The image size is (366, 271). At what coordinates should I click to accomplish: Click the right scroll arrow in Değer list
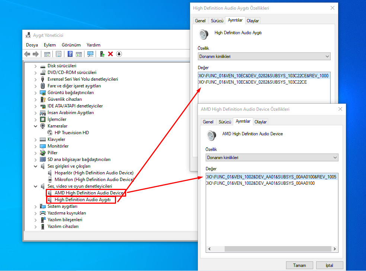pyautogui.click(x=335, y=249)
